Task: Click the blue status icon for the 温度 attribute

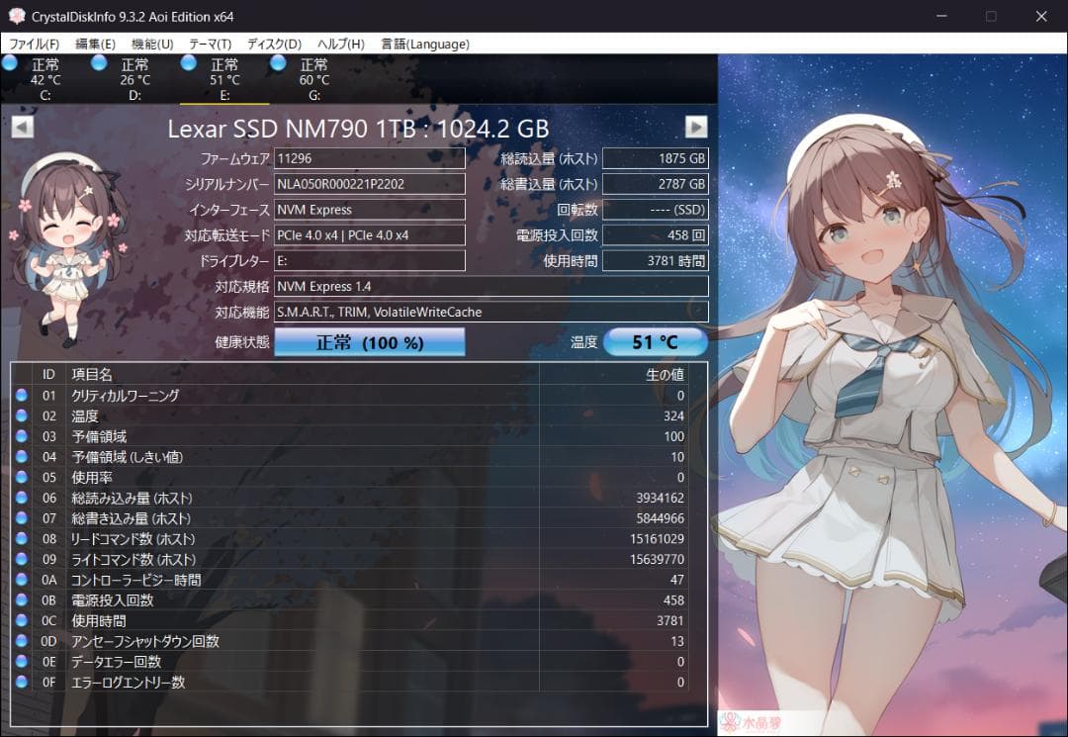Action: (24, 415)
